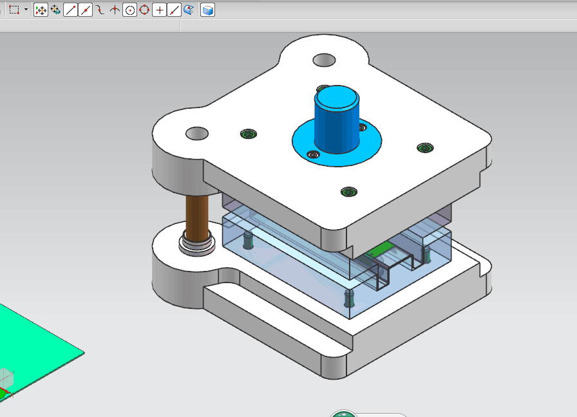Click the Clear Snap Points icon

coord(55,10)
